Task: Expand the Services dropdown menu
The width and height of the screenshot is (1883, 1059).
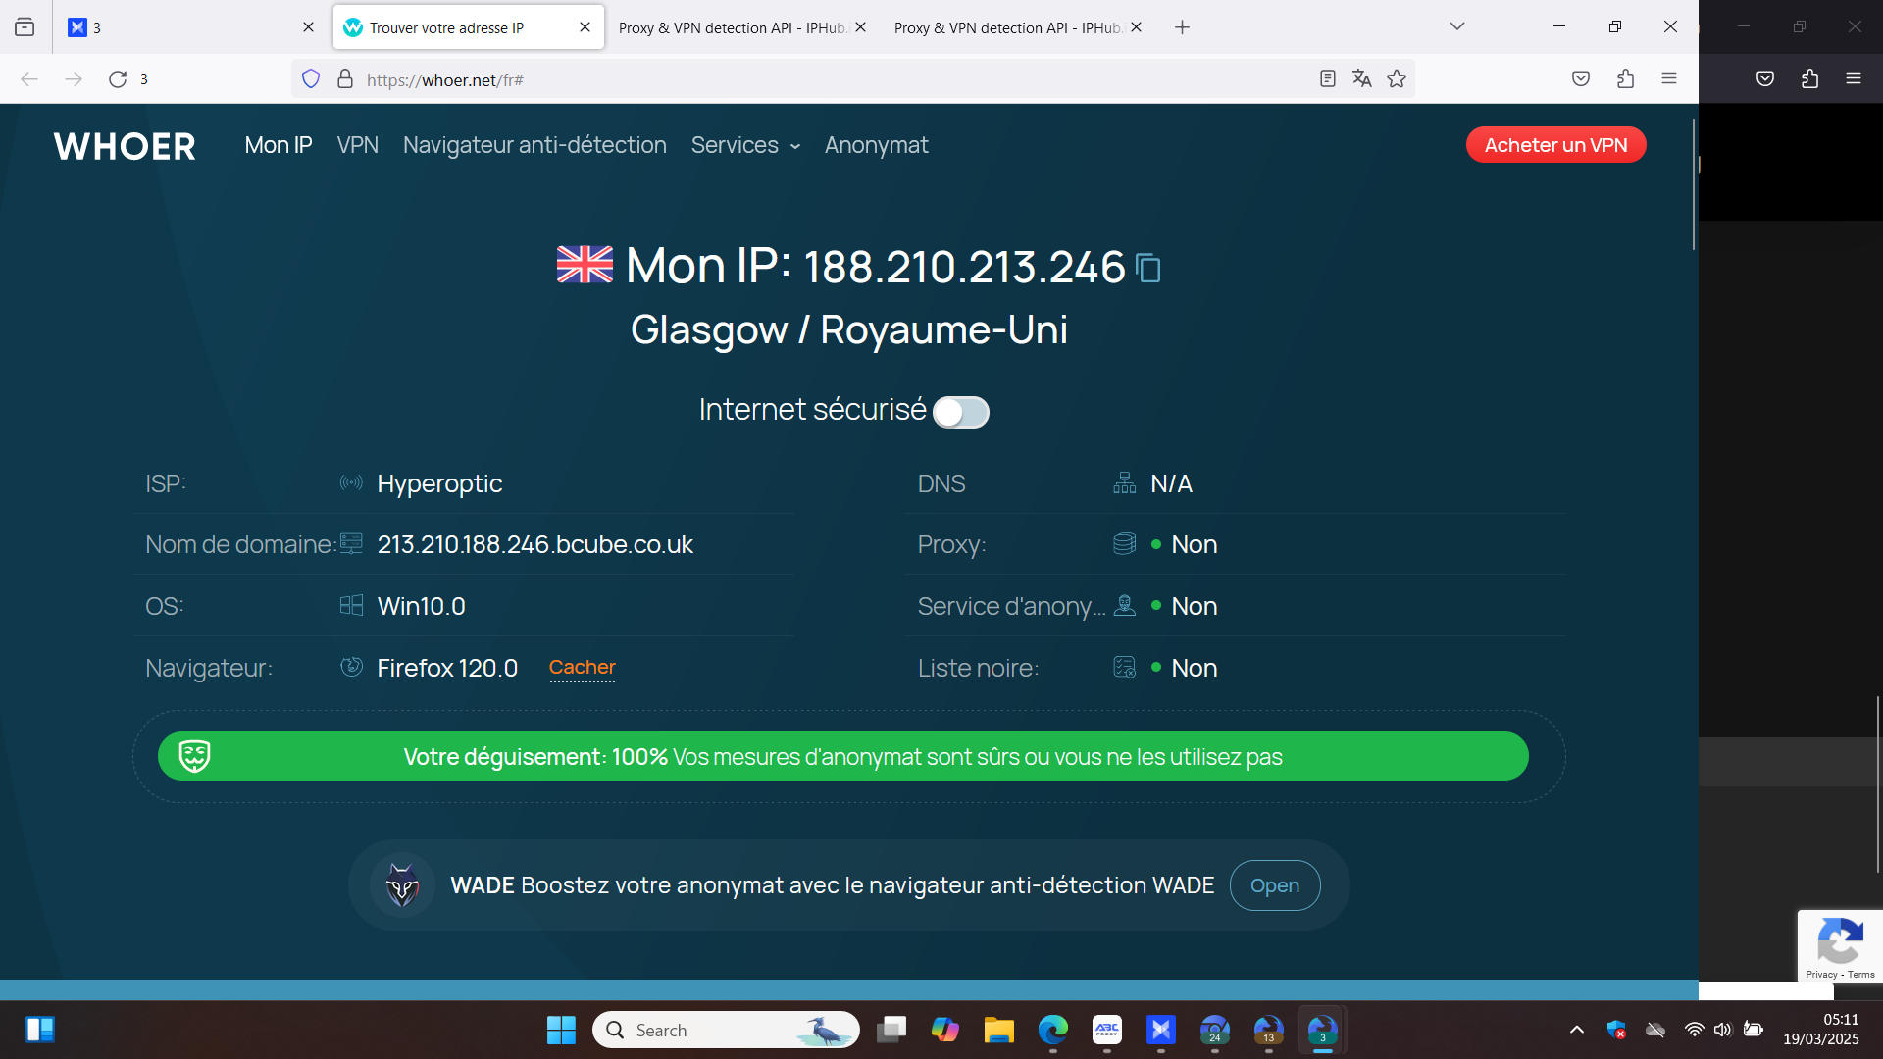Action: [x=745, y=145]
